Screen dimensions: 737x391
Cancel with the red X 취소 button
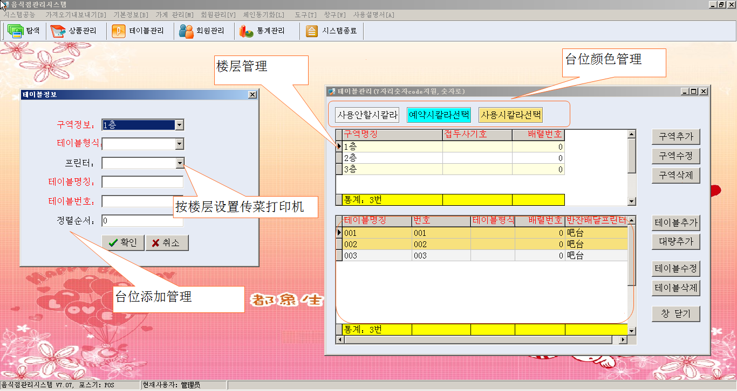pos(167,243)
